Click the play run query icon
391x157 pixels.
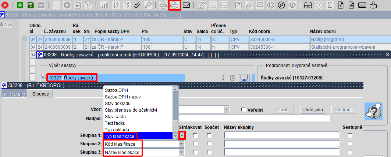[67, 5]
